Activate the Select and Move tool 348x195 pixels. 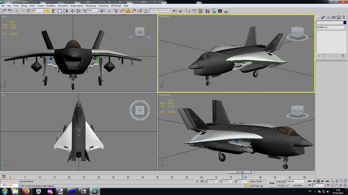coord(72,11)
